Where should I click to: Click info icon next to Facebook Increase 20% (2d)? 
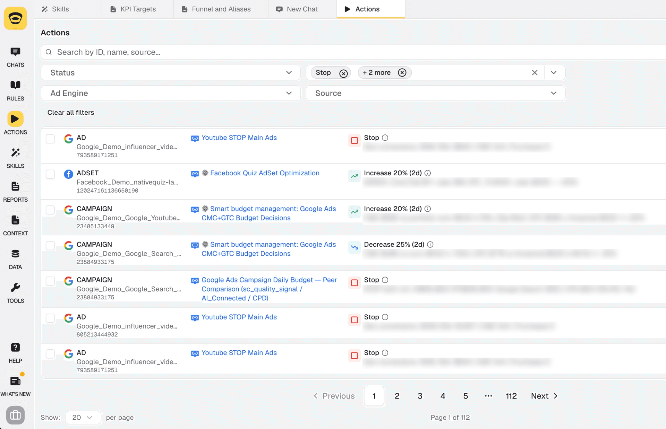click(x=428, y=173)
